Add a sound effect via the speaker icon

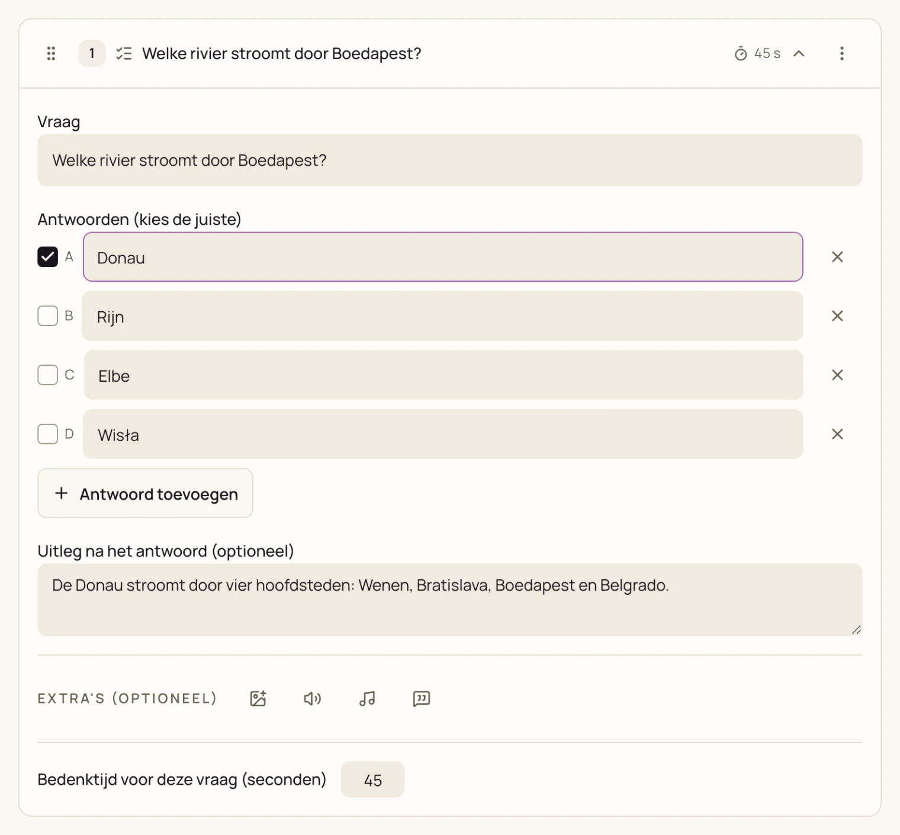[313, 699]
